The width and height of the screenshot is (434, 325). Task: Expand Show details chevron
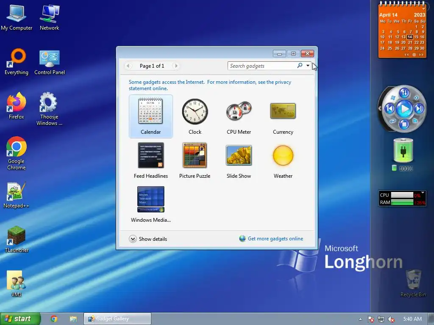click(133, 239)
